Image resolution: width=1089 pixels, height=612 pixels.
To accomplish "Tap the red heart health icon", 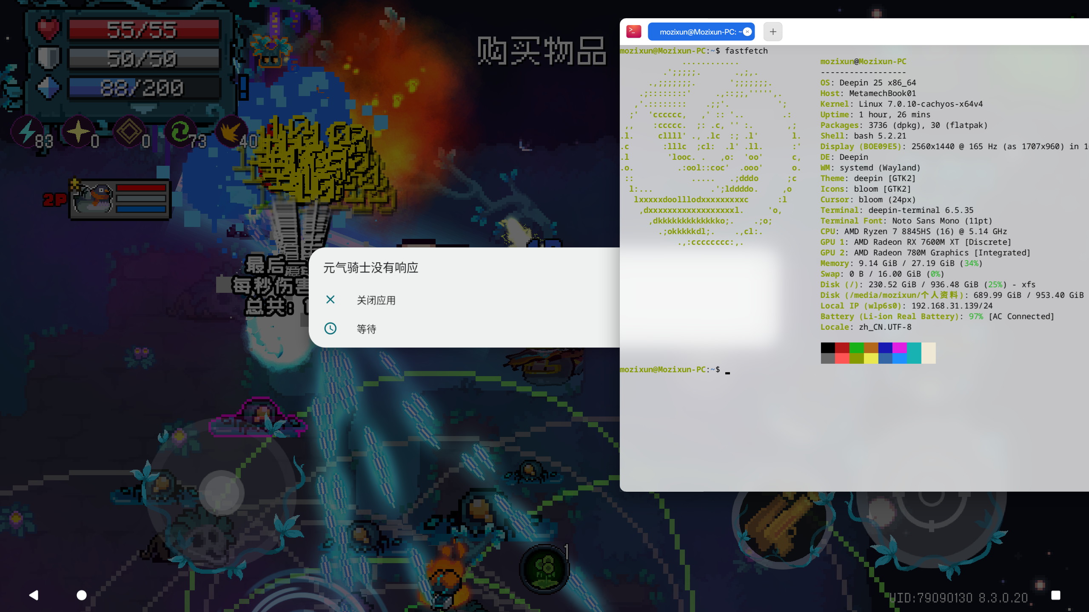I will [x=48, y=29].
